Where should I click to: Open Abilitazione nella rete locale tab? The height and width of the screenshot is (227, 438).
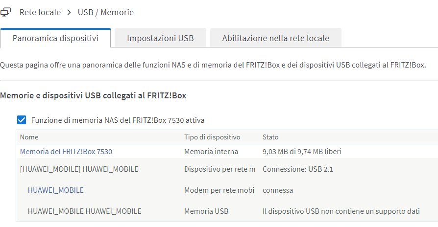[x=276, y=38]
